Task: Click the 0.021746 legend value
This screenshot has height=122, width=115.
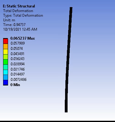Action: tap(18, 69)
